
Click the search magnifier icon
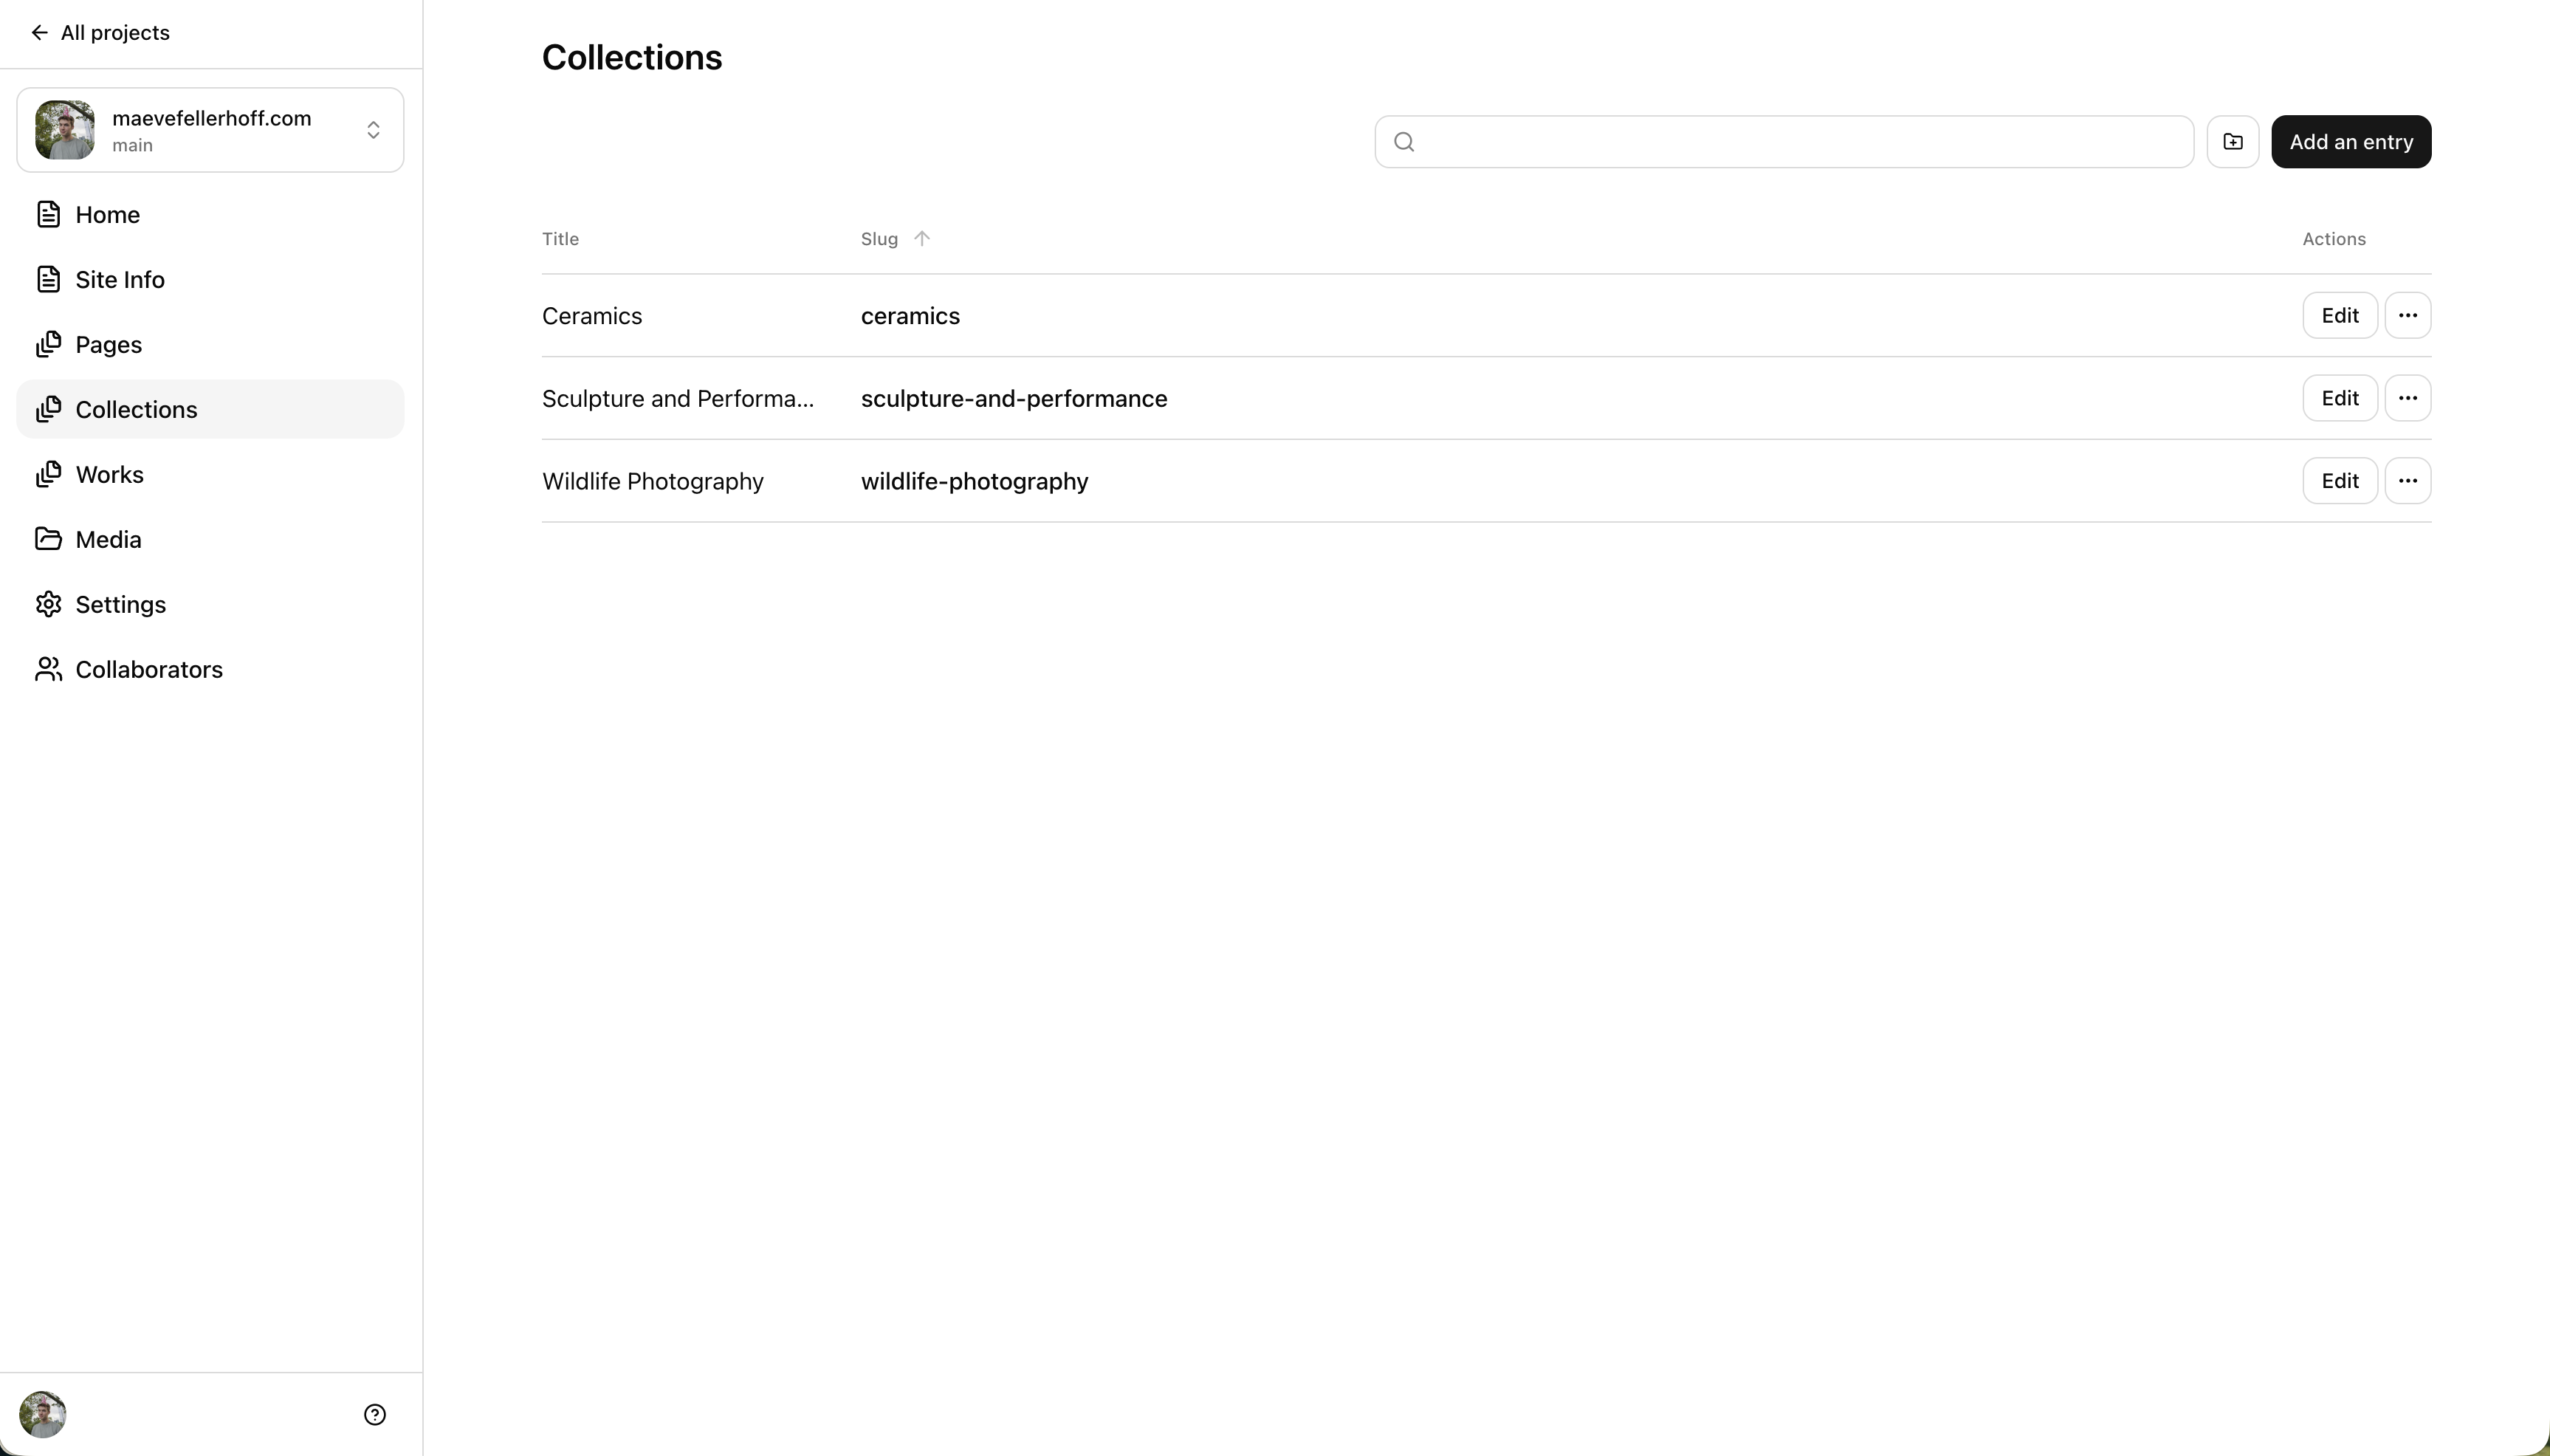point(1403,142)
